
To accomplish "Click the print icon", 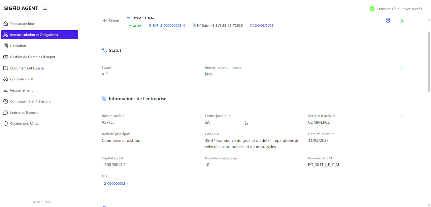I will click(x=388, y=20).
